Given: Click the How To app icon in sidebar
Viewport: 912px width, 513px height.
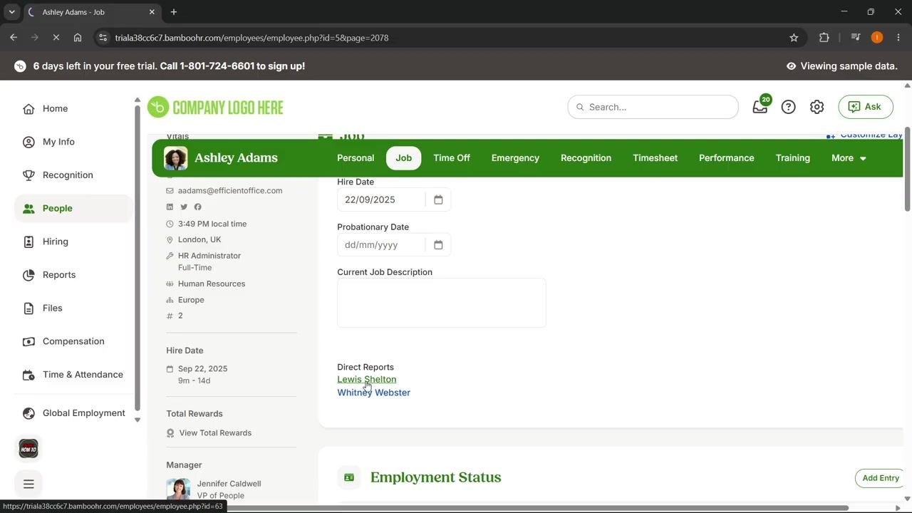Looking at the screenshot, I should [x=28, y=448].
